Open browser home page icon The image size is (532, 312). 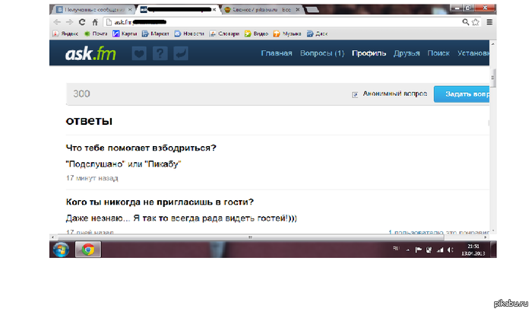(95, 22)
